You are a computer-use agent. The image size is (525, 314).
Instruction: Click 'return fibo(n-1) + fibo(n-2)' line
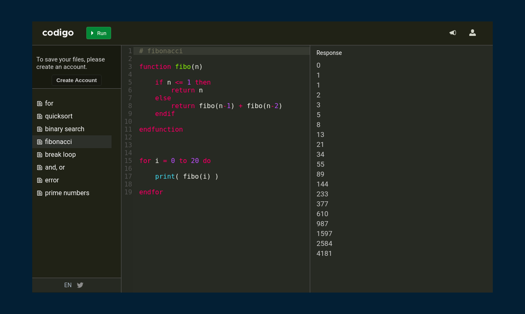(x=227, y=106)
